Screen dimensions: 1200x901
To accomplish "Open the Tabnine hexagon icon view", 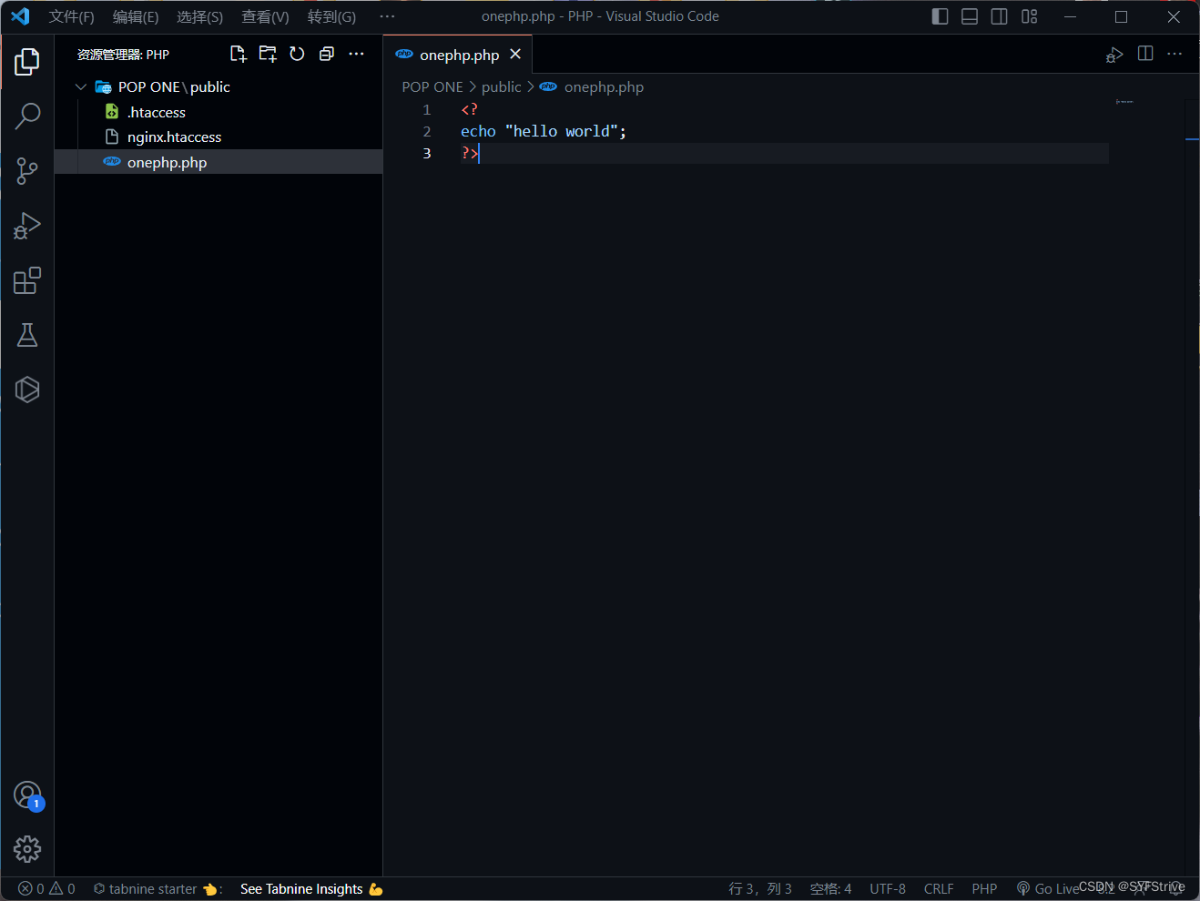I will tap(27, 390).
